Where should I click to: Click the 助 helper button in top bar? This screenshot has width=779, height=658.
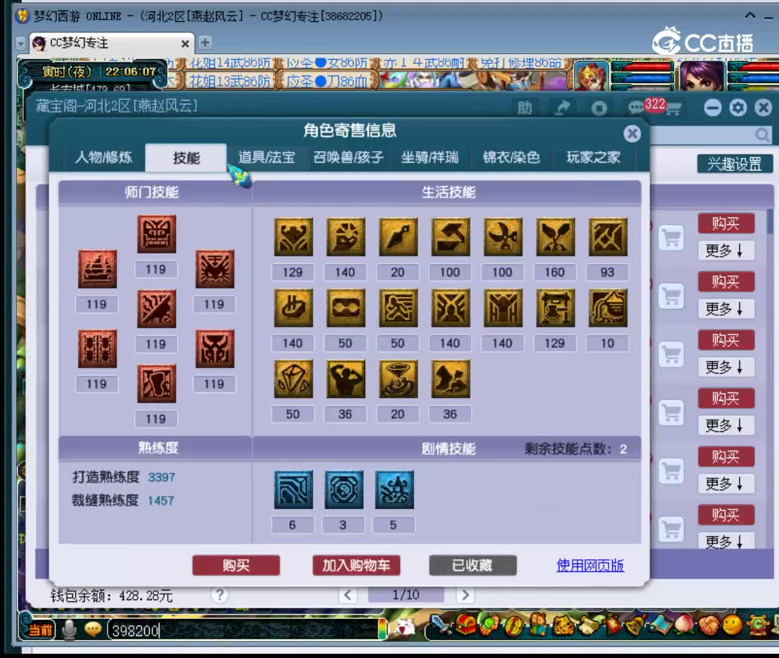tap(525, 108)
